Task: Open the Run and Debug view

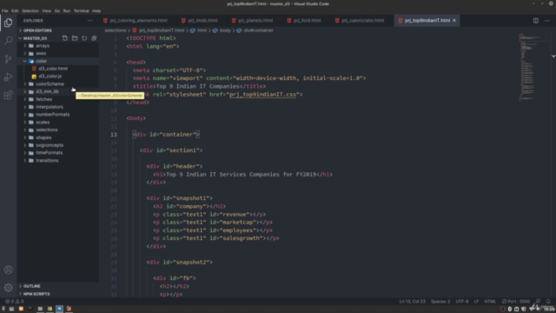Action: click(x=8, y=77)
